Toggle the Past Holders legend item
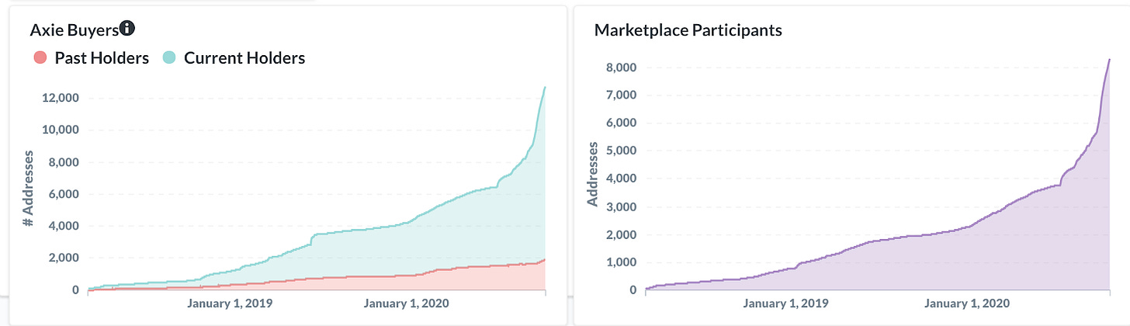The height and width of the screenshot is (326, 1130). [x=90, y=58]
